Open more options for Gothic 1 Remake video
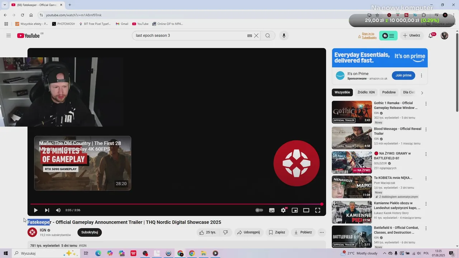Screen dimensions: 459x258 (x=426, y=104)
